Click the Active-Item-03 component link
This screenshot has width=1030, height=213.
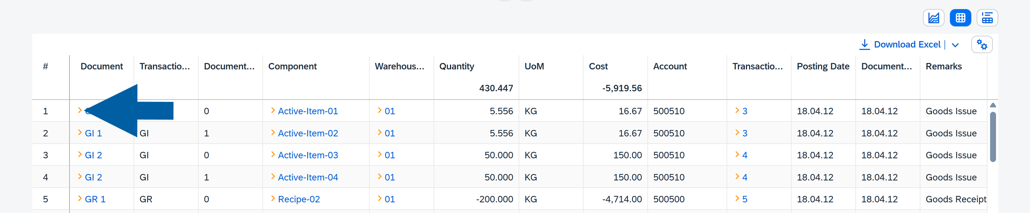click(308, 155)
